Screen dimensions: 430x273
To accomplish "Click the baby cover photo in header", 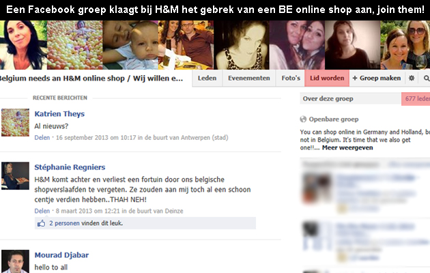I will pyautogui.click(x=130, y=45).
